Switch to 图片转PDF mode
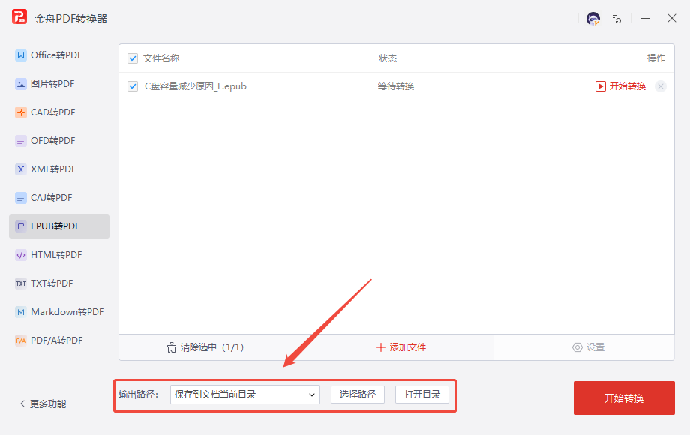This screenshot has width=690, height=435. click(59, 84)
